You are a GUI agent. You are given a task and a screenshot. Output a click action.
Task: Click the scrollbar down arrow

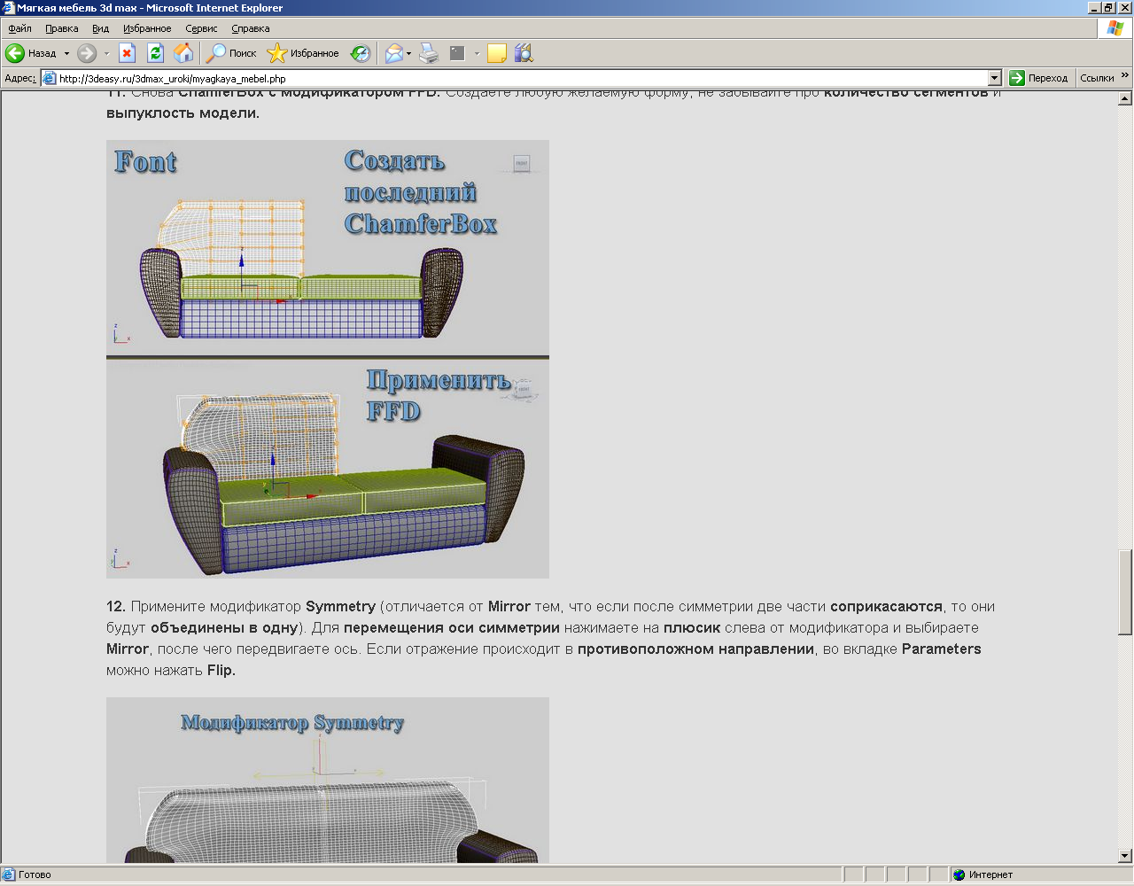[x=1125, y=856]
